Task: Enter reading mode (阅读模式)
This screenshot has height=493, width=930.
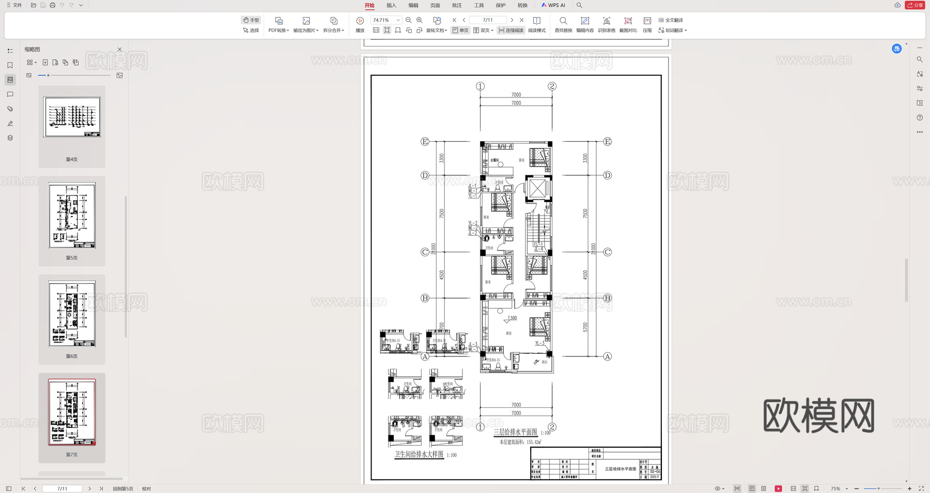Action: pos(537,25)
